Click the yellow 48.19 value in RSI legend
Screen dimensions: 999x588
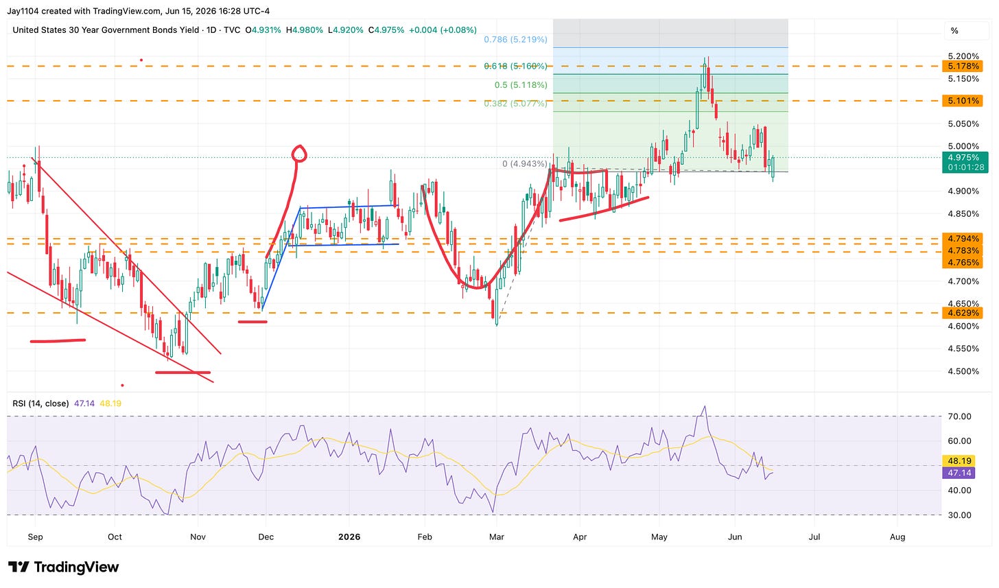point(110,403)
